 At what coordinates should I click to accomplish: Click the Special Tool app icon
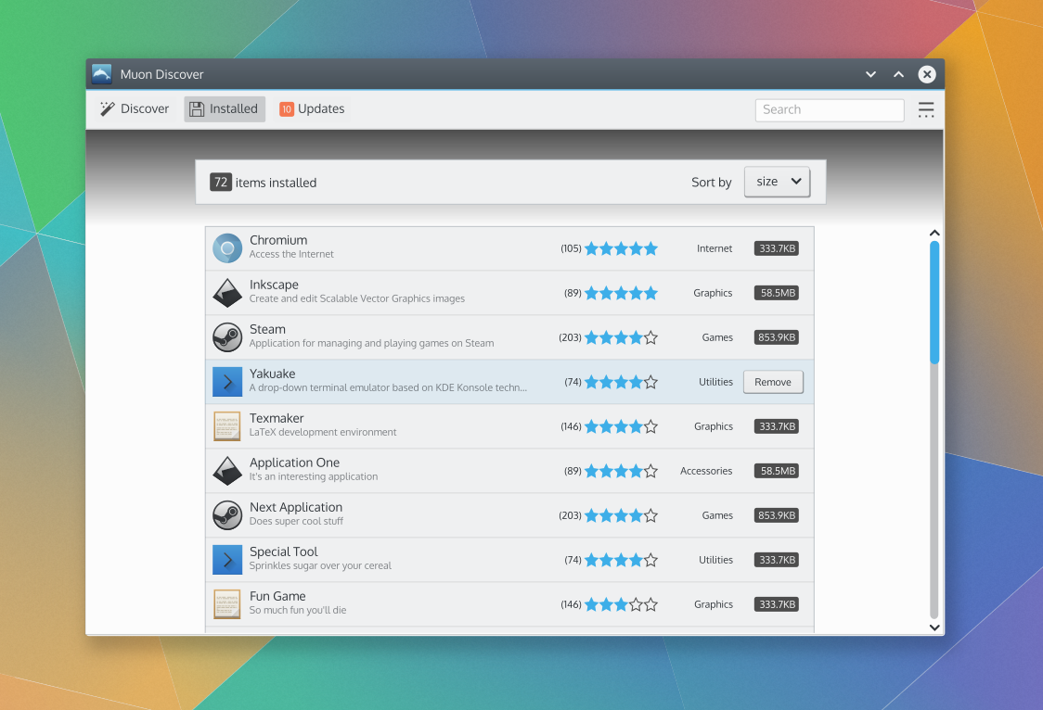pyautogui.click(x=227, y=560)
